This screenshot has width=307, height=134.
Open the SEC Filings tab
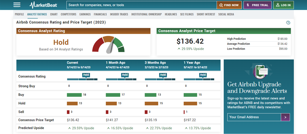[x=187, y=14]
